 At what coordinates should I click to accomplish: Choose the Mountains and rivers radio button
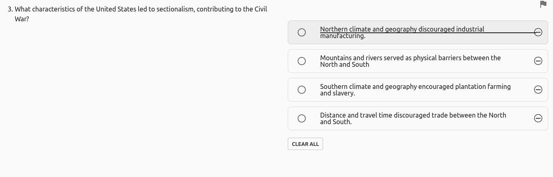302,61
